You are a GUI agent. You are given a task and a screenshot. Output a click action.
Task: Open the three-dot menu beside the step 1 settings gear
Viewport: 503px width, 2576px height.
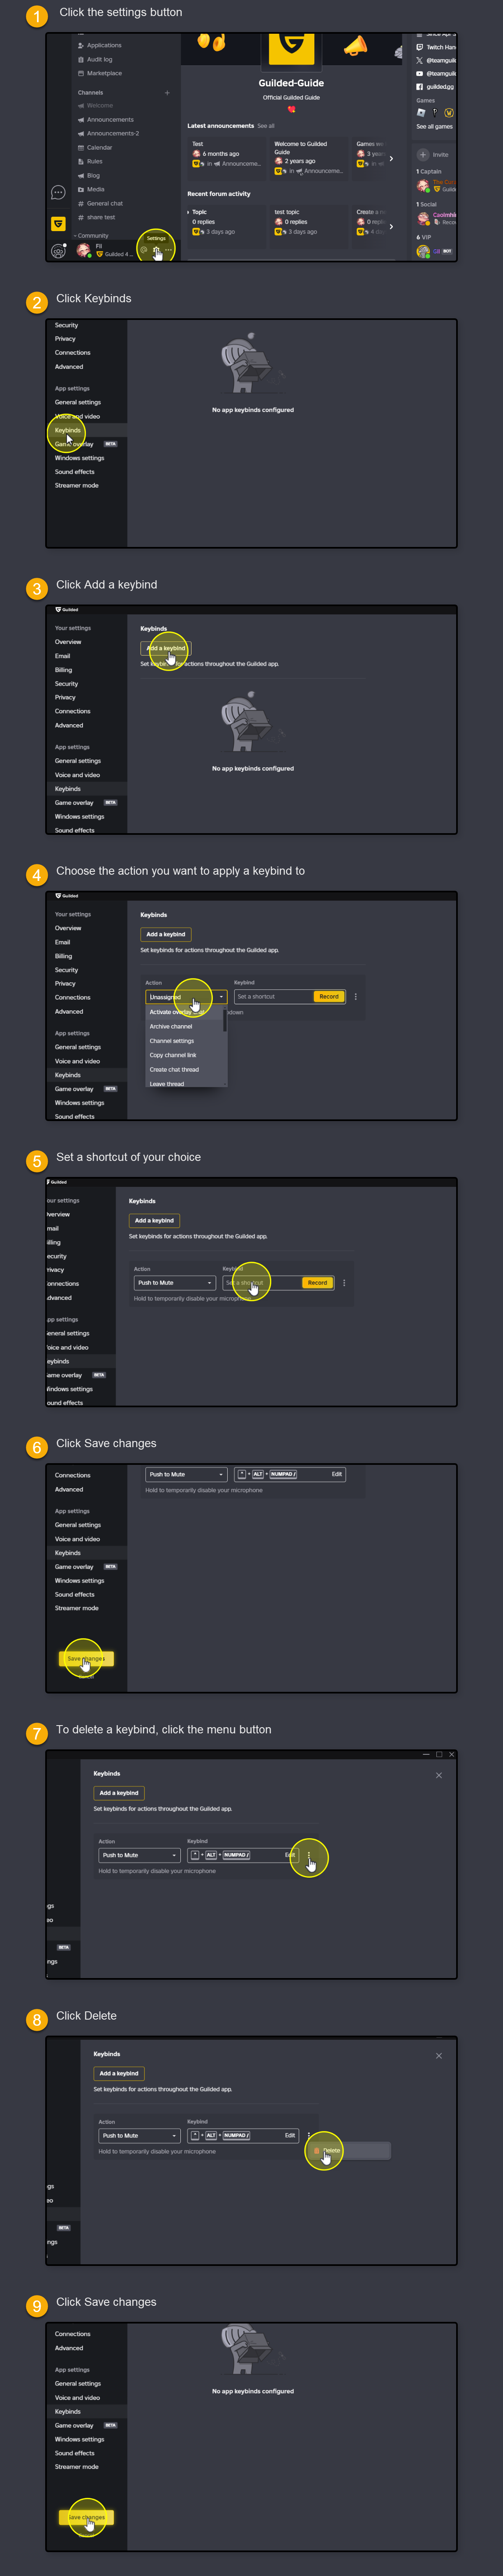click(168, 250)
